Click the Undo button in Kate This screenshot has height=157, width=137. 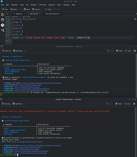pyautogui.click(x=48, y=9)
